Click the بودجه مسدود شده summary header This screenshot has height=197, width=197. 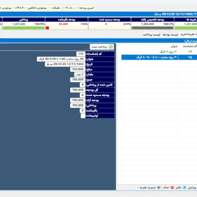pyautogui.click(x=109, y=20)
